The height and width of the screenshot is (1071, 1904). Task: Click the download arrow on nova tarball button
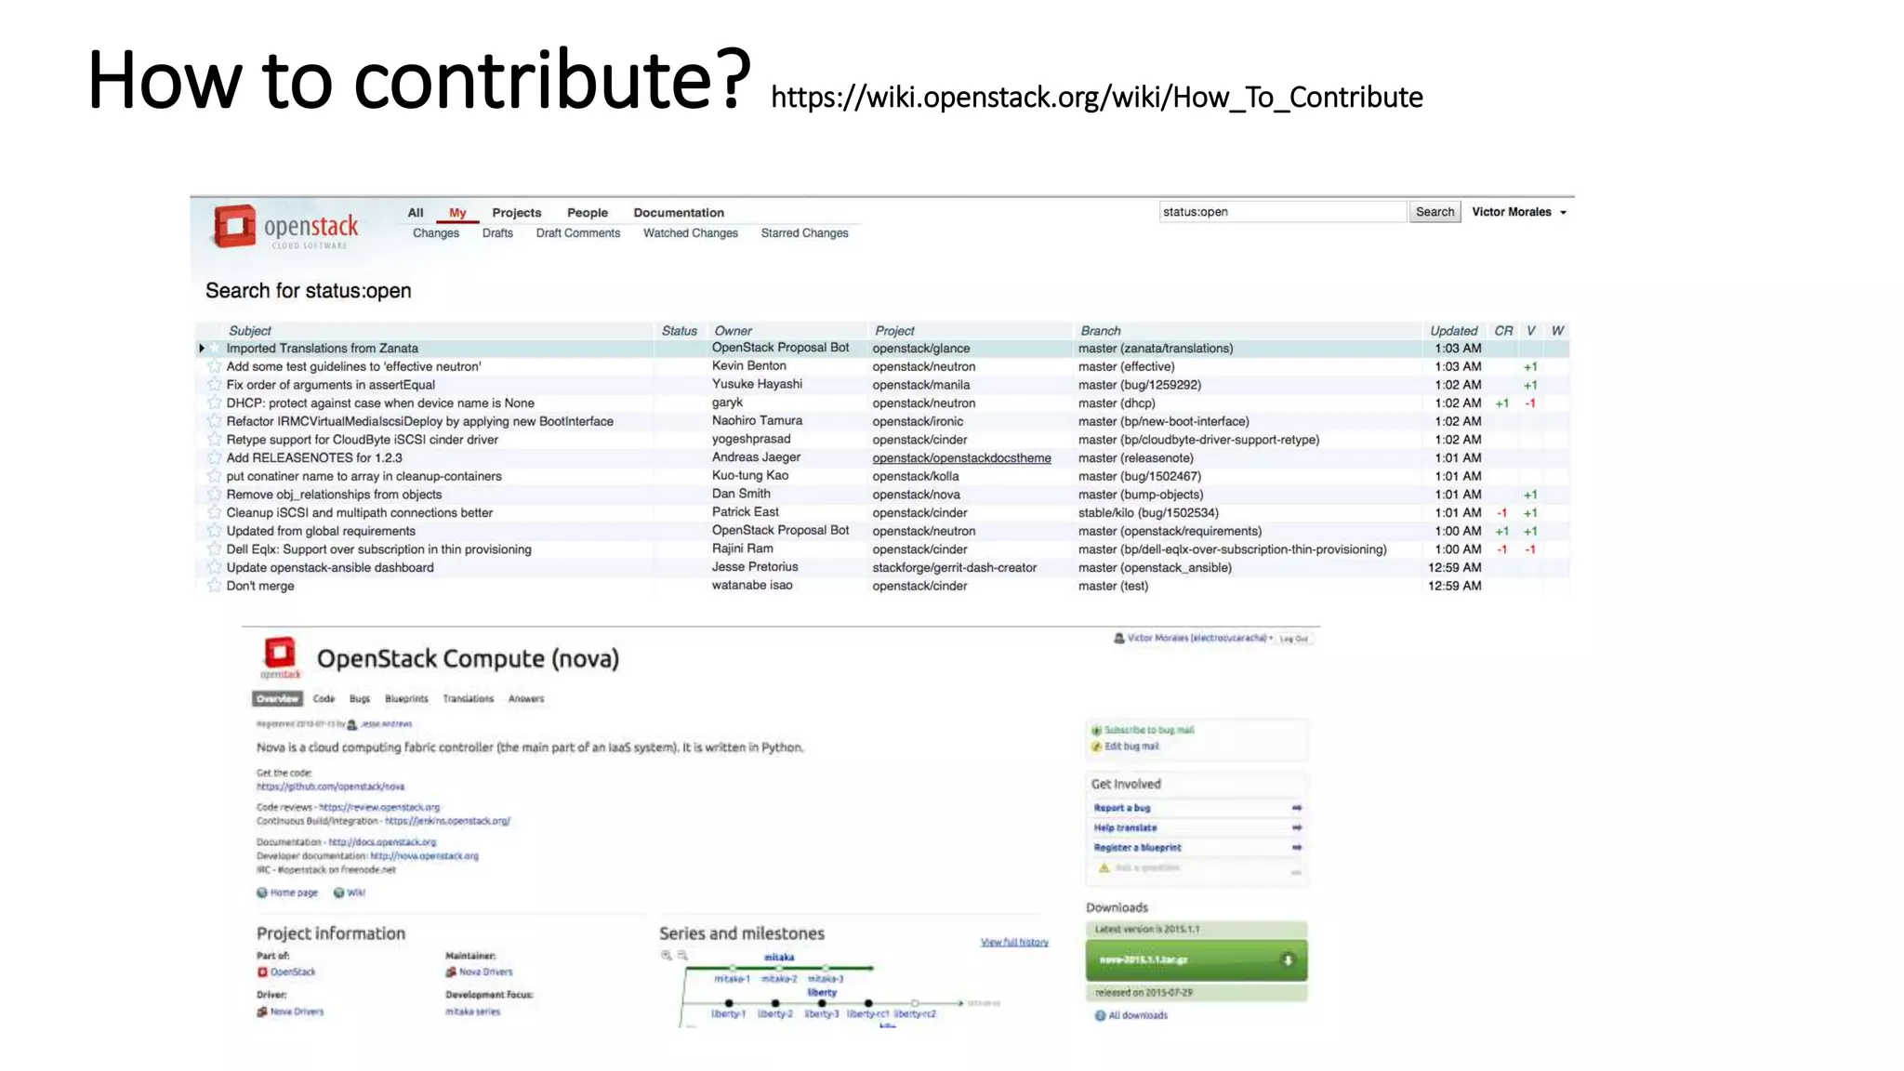[x=1288, y=960]
